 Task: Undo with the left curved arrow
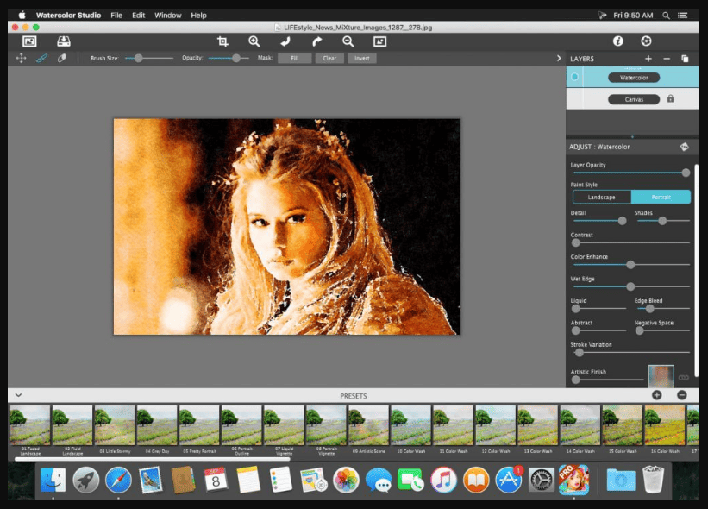pos(285,41)
